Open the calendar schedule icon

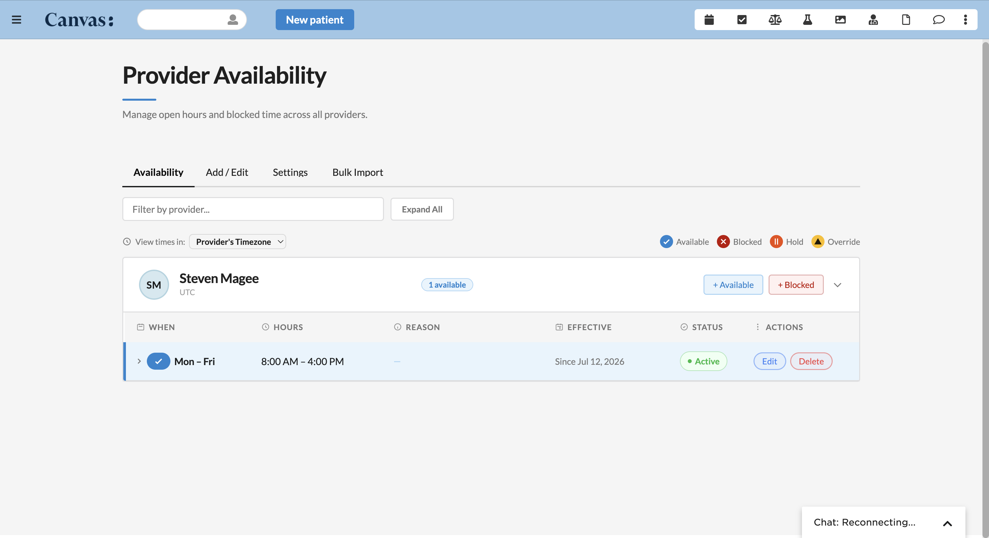pyautogui.click(x=709, y=20)
